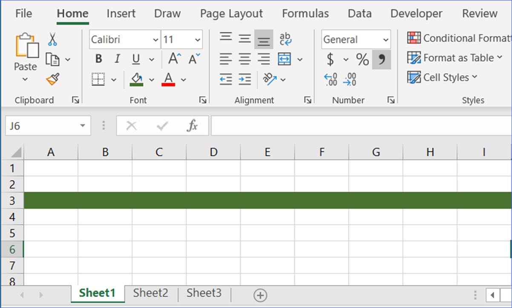Viewport: 512px width, 308px height.
Task: Click the Increase Font Size icon
Action: click(173, 58)
